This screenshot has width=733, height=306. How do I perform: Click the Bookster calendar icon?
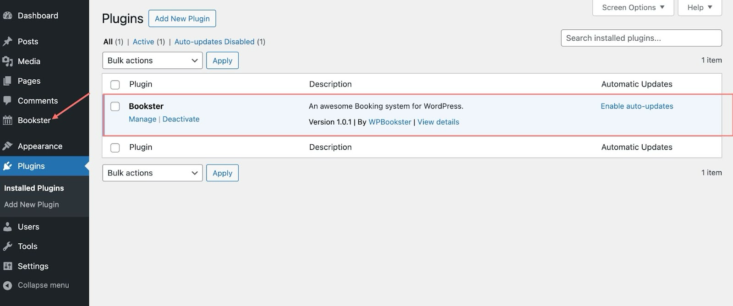click(7, 120)
